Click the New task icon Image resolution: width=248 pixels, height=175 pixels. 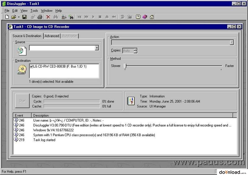coord(7,17)
